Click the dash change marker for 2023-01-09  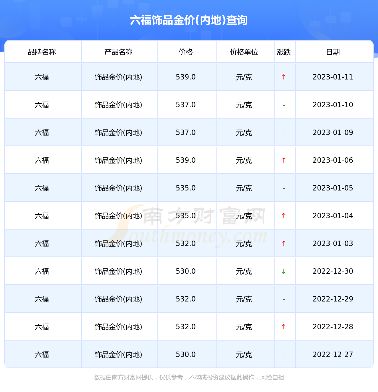(284, 133)
